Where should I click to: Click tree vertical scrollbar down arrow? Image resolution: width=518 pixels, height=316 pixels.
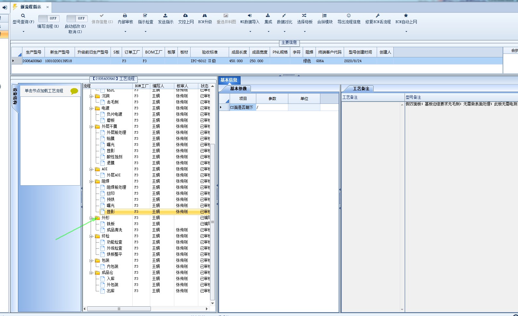pyautogui.click(x=212, y=303)
